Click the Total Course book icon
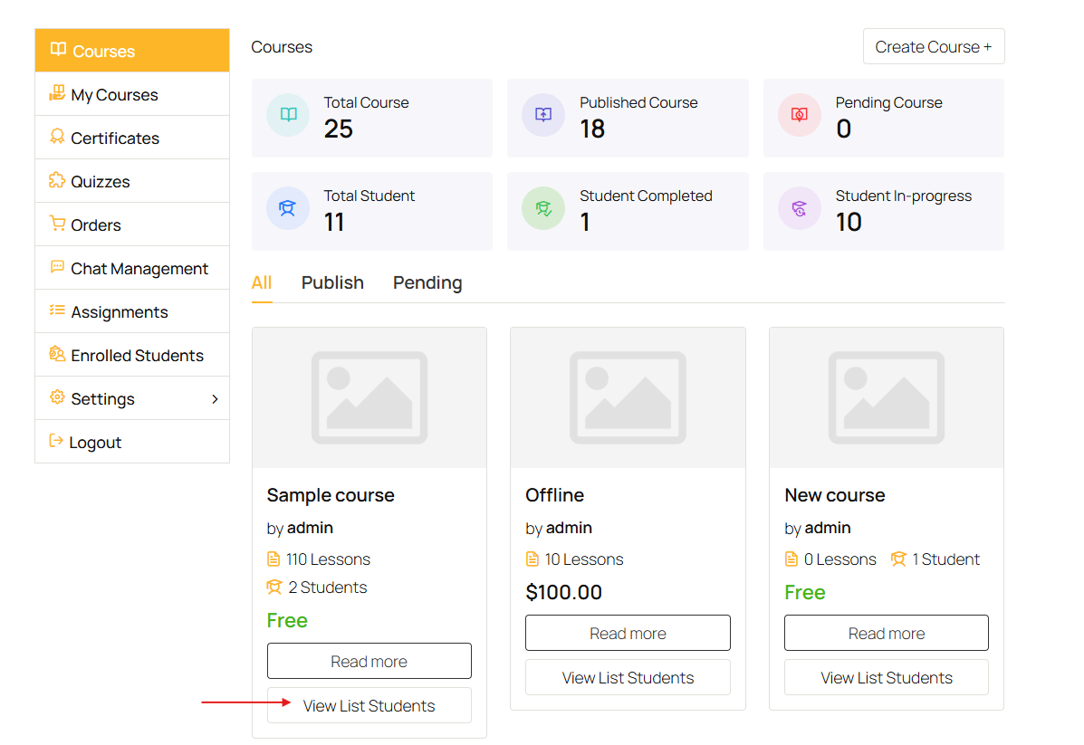 point(287,115)
